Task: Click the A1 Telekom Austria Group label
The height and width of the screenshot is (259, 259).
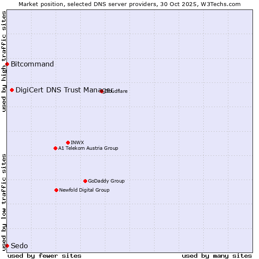Action: (88, 148)
